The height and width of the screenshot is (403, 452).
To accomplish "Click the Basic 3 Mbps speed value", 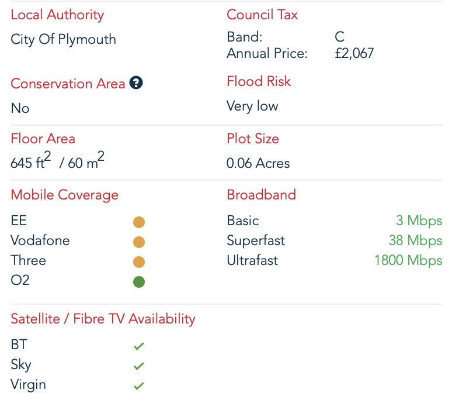I will pos(419,221).
